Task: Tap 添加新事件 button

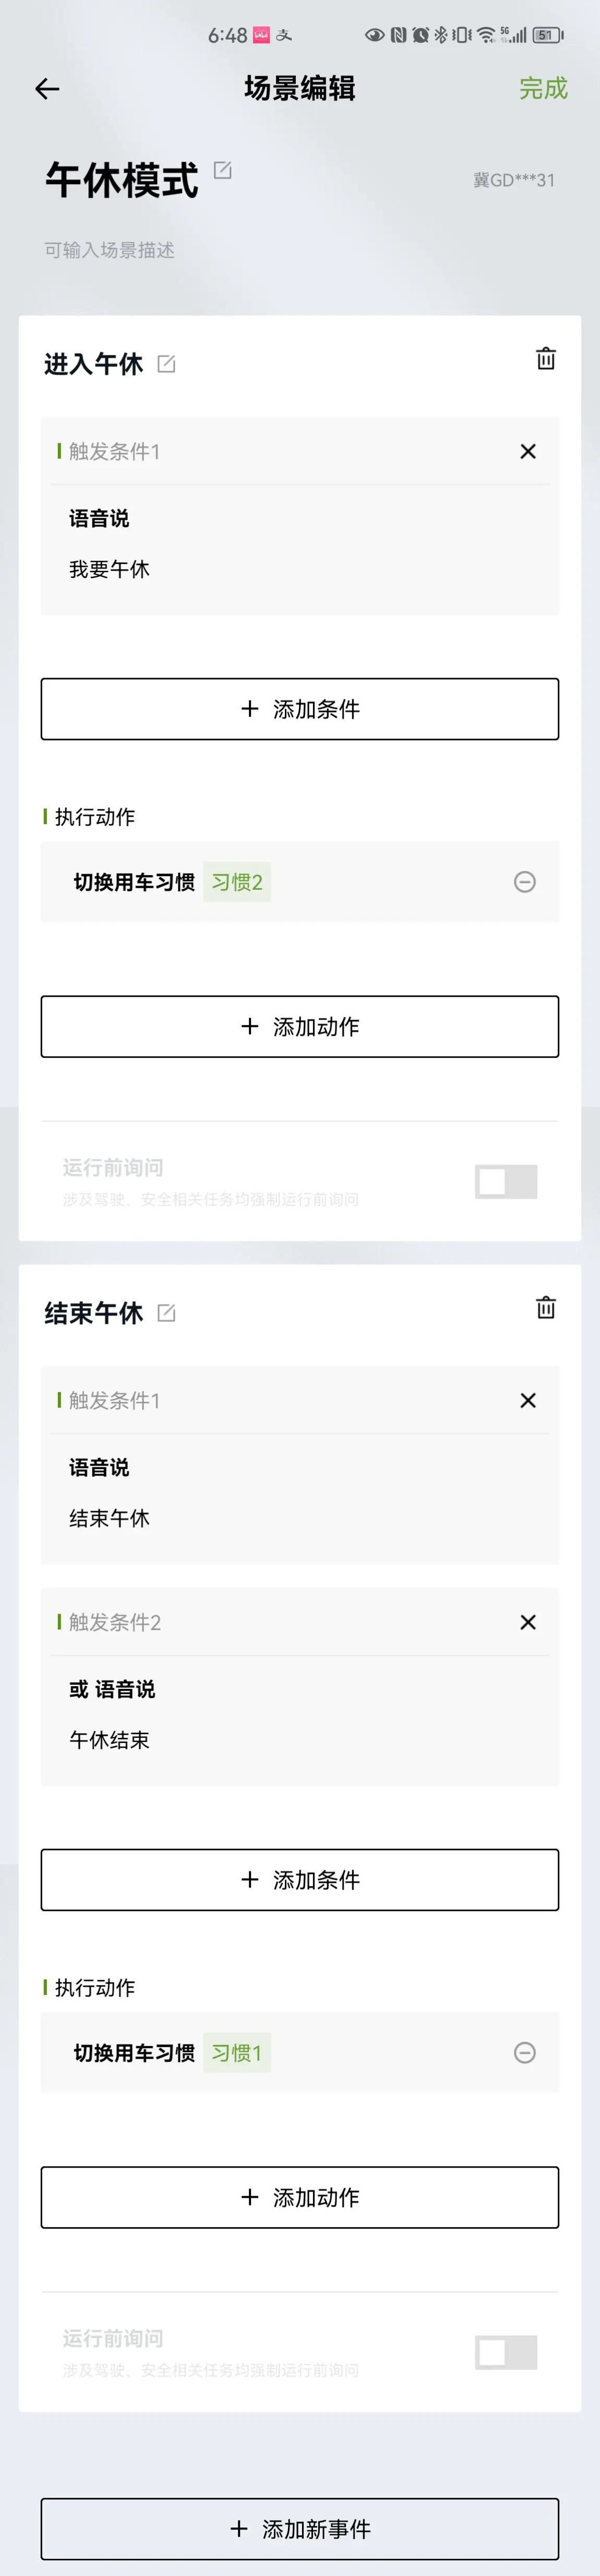Action: click(300, 2529)
